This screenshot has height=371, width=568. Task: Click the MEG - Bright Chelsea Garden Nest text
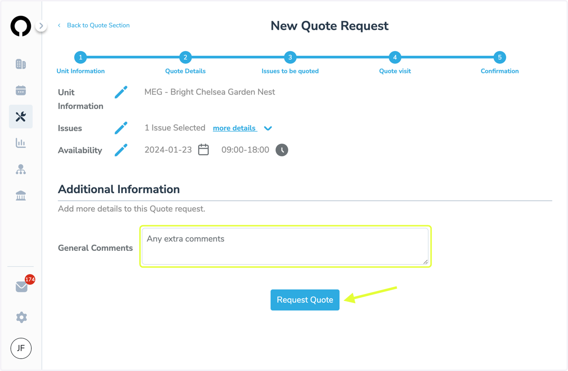click(210, 92)
